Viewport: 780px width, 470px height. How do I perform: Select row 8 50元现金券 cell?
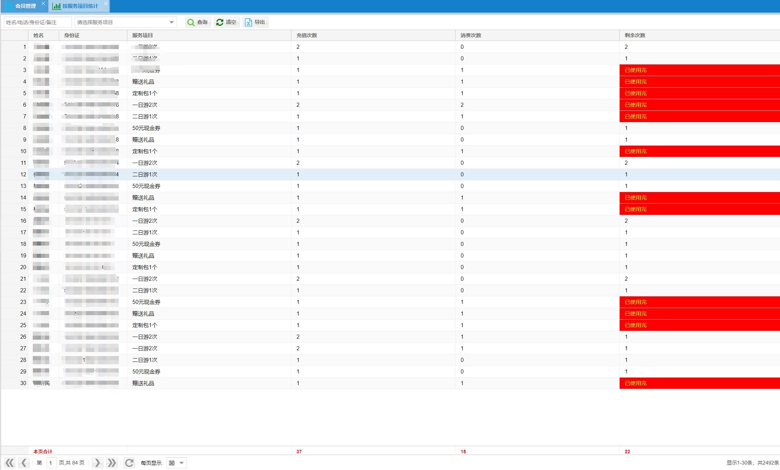[209, 128]
